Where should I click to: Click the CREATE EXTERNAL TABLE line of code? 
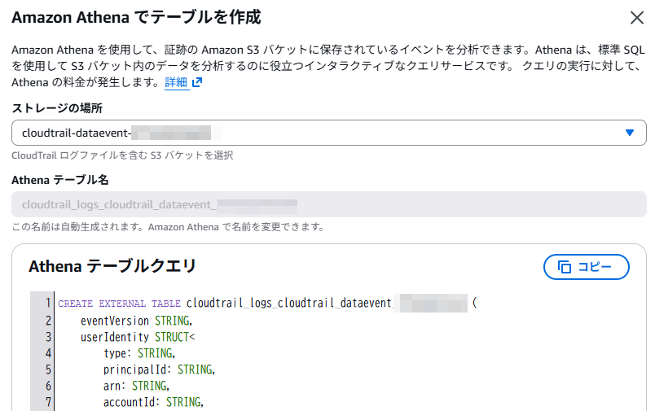267,303
